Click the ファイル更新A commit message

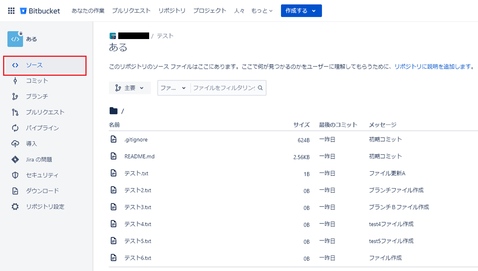click(387, 173)
